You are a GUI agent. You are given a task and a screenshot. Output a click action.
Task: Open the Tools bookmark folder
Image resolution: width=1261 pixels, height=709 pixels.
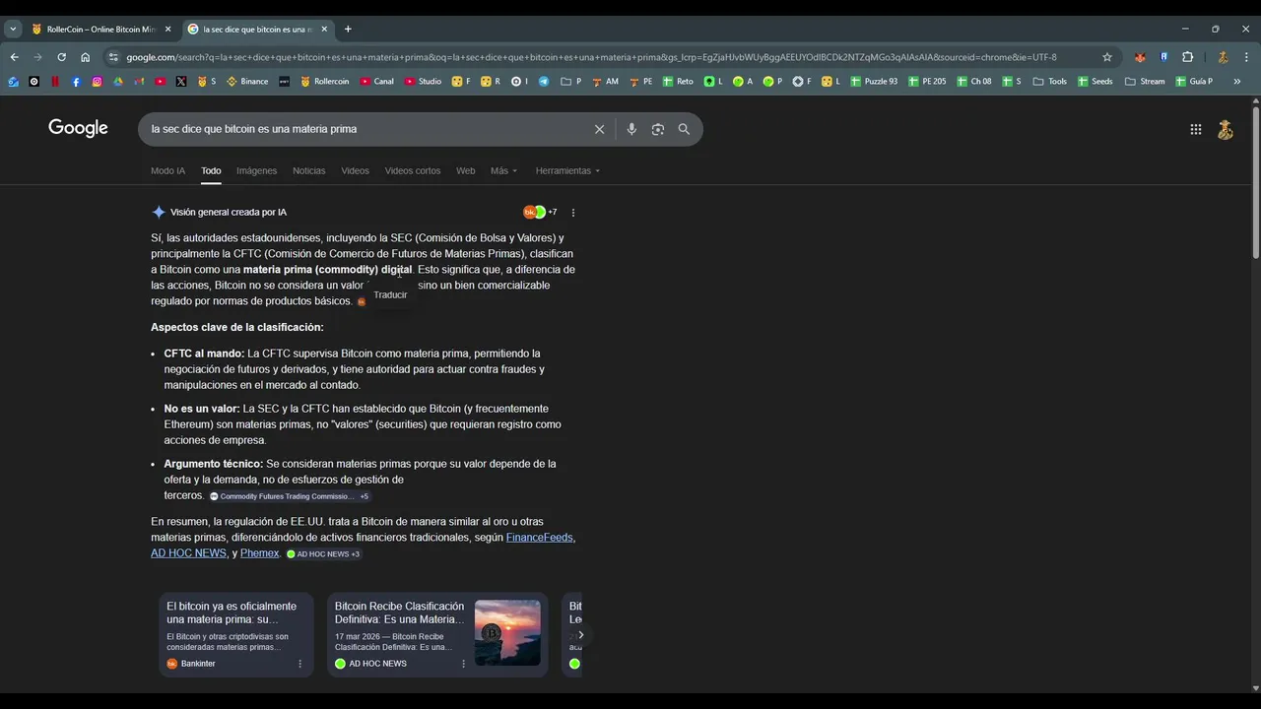(x=1050, y=82)
